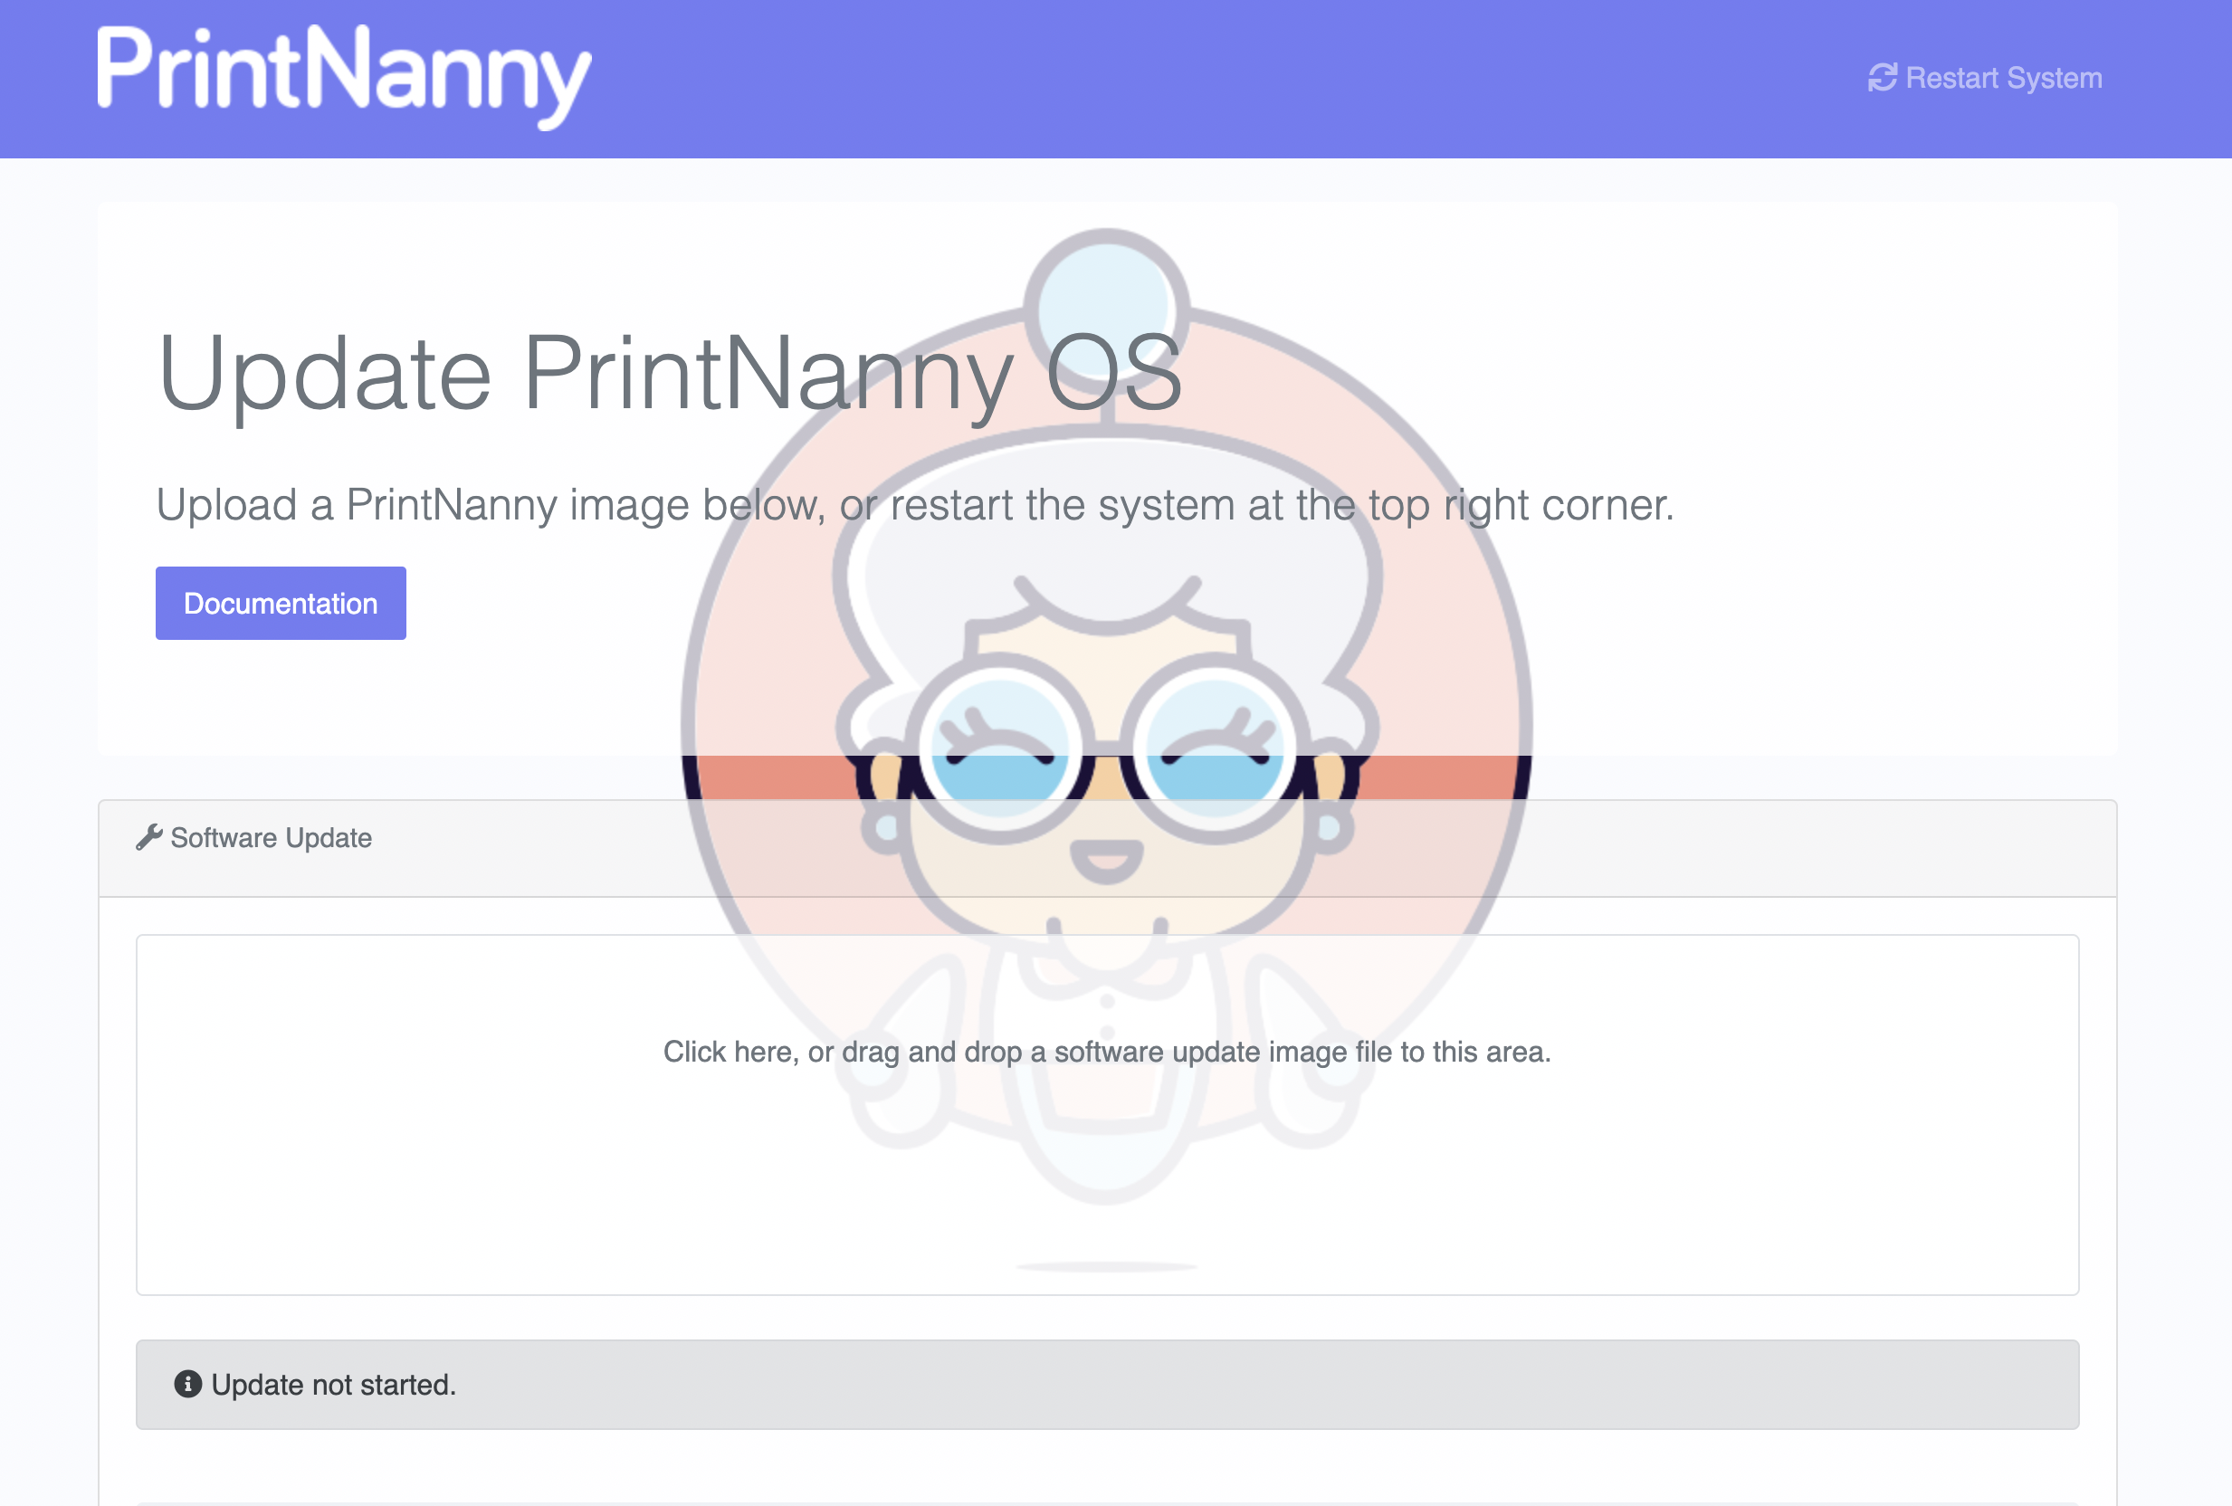2232x1506 pixels.
Task: Click the Software Update section header icon
Action: [147, 835]
